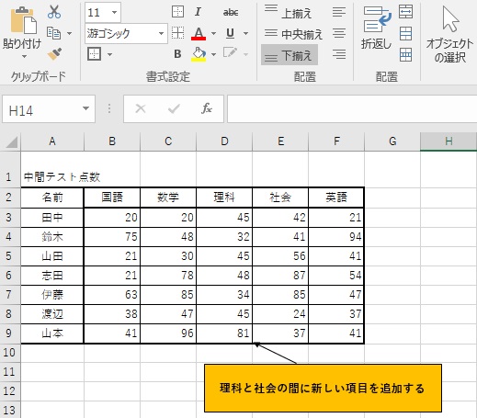Click the Name Box showing H14
This screenshot has width=477, height=418.
(43, 109)
